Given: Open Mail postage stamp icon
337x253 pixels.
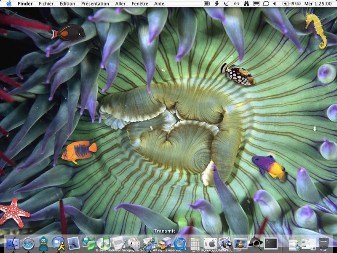Looking at the screenshot, I should click(73, 244).
